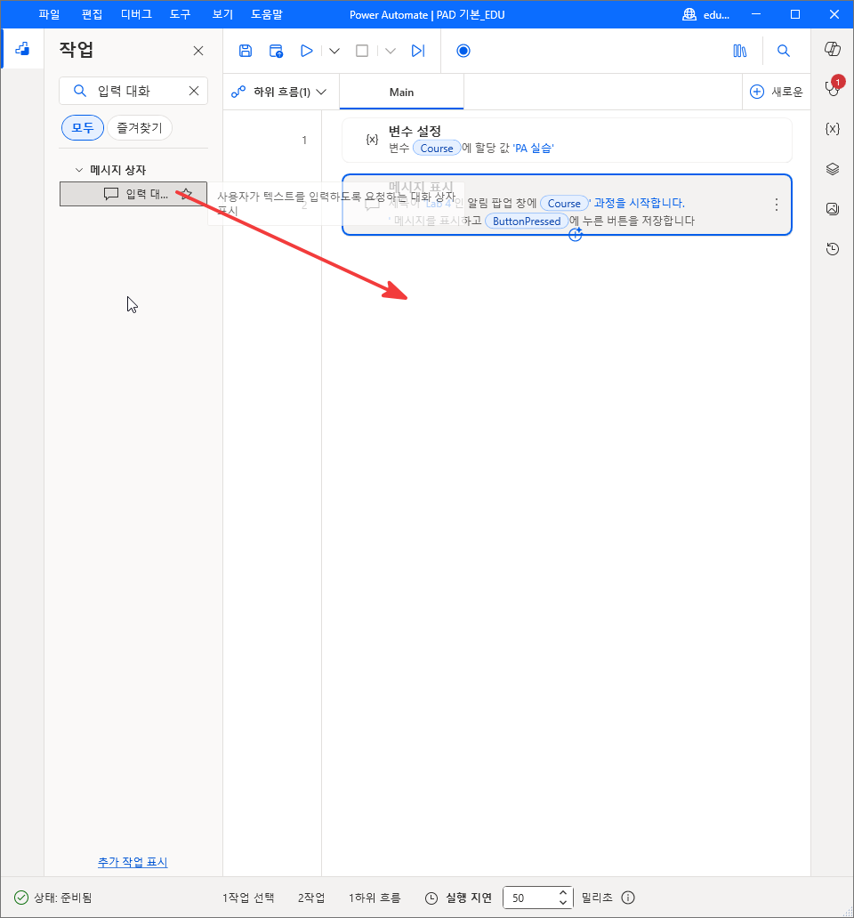Close the 작업 actions panel
Viewport: 854px width, 918px height.
(198, 51)
